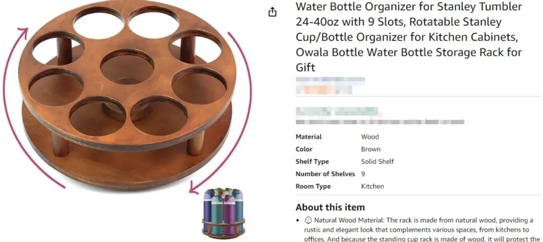Click the leaf icon before Natural Wood Material

[308, 220]
